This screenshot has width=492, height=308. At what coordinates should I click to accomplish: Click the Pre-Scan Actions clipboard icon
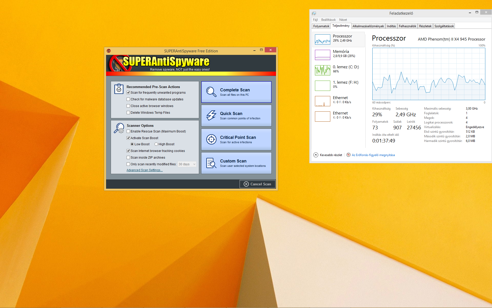pyautogui.click(x=119, y=89)
